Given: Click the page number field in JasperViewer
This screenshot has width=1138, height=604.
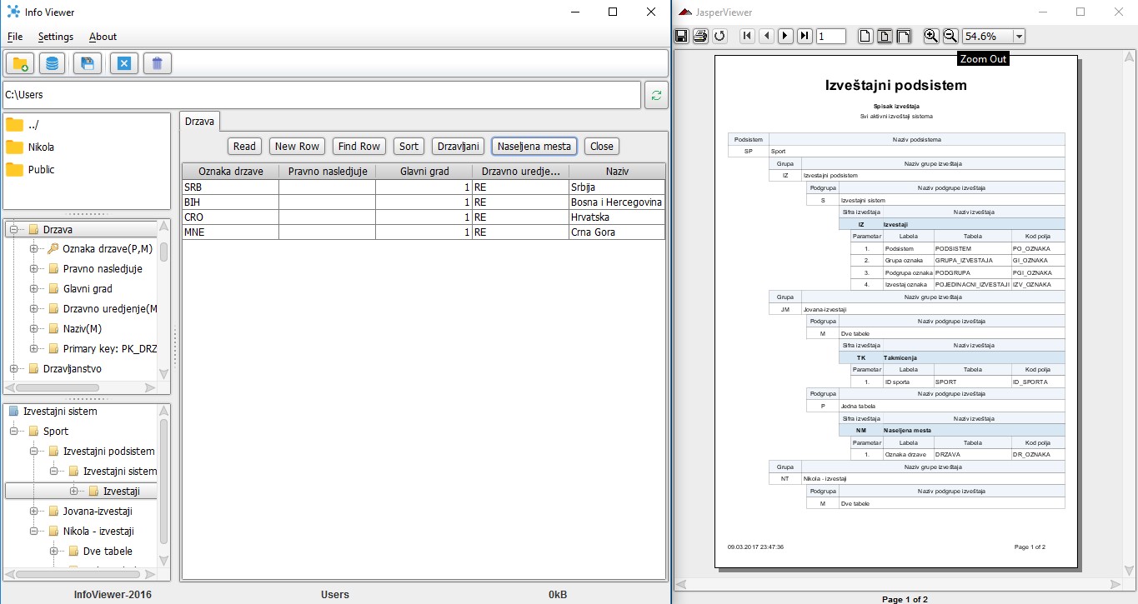Looking at the screenshot, I should pyautogui.click(x=831, y=36).
